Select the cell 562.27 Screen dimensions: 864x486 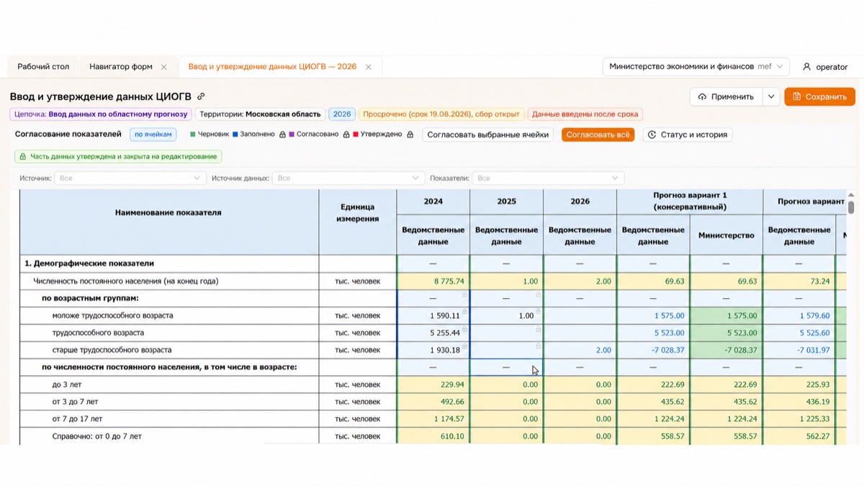pos(799,436)
